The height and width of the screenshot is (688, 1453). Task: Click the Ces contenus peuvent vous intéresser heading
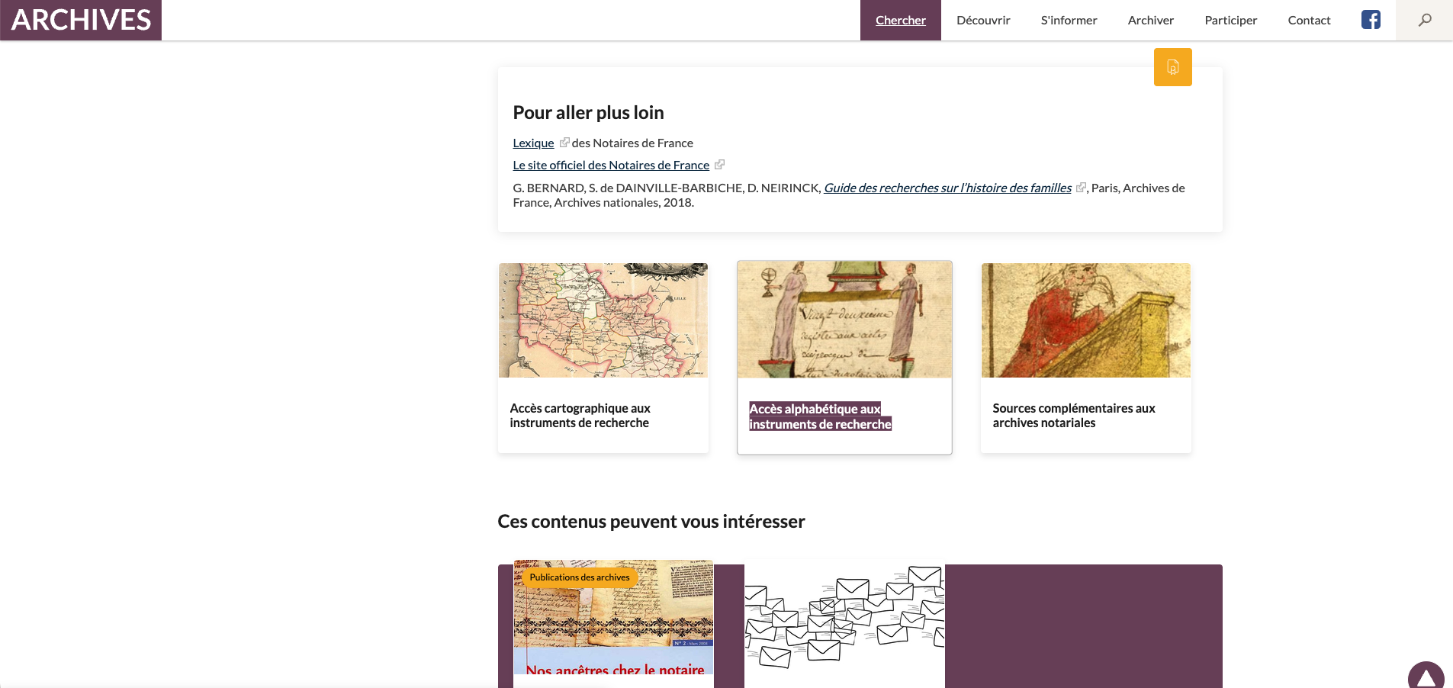[x=651, y=522]
